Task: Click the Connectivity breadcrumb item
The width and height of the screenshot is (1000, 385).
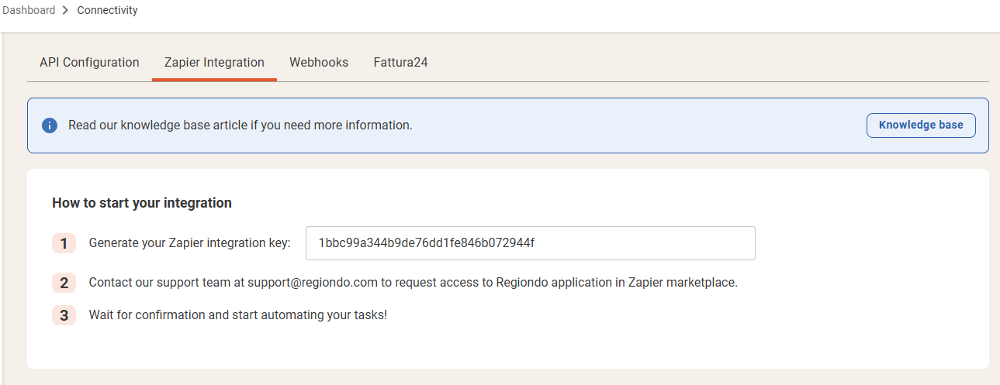Action: (108, 10)
